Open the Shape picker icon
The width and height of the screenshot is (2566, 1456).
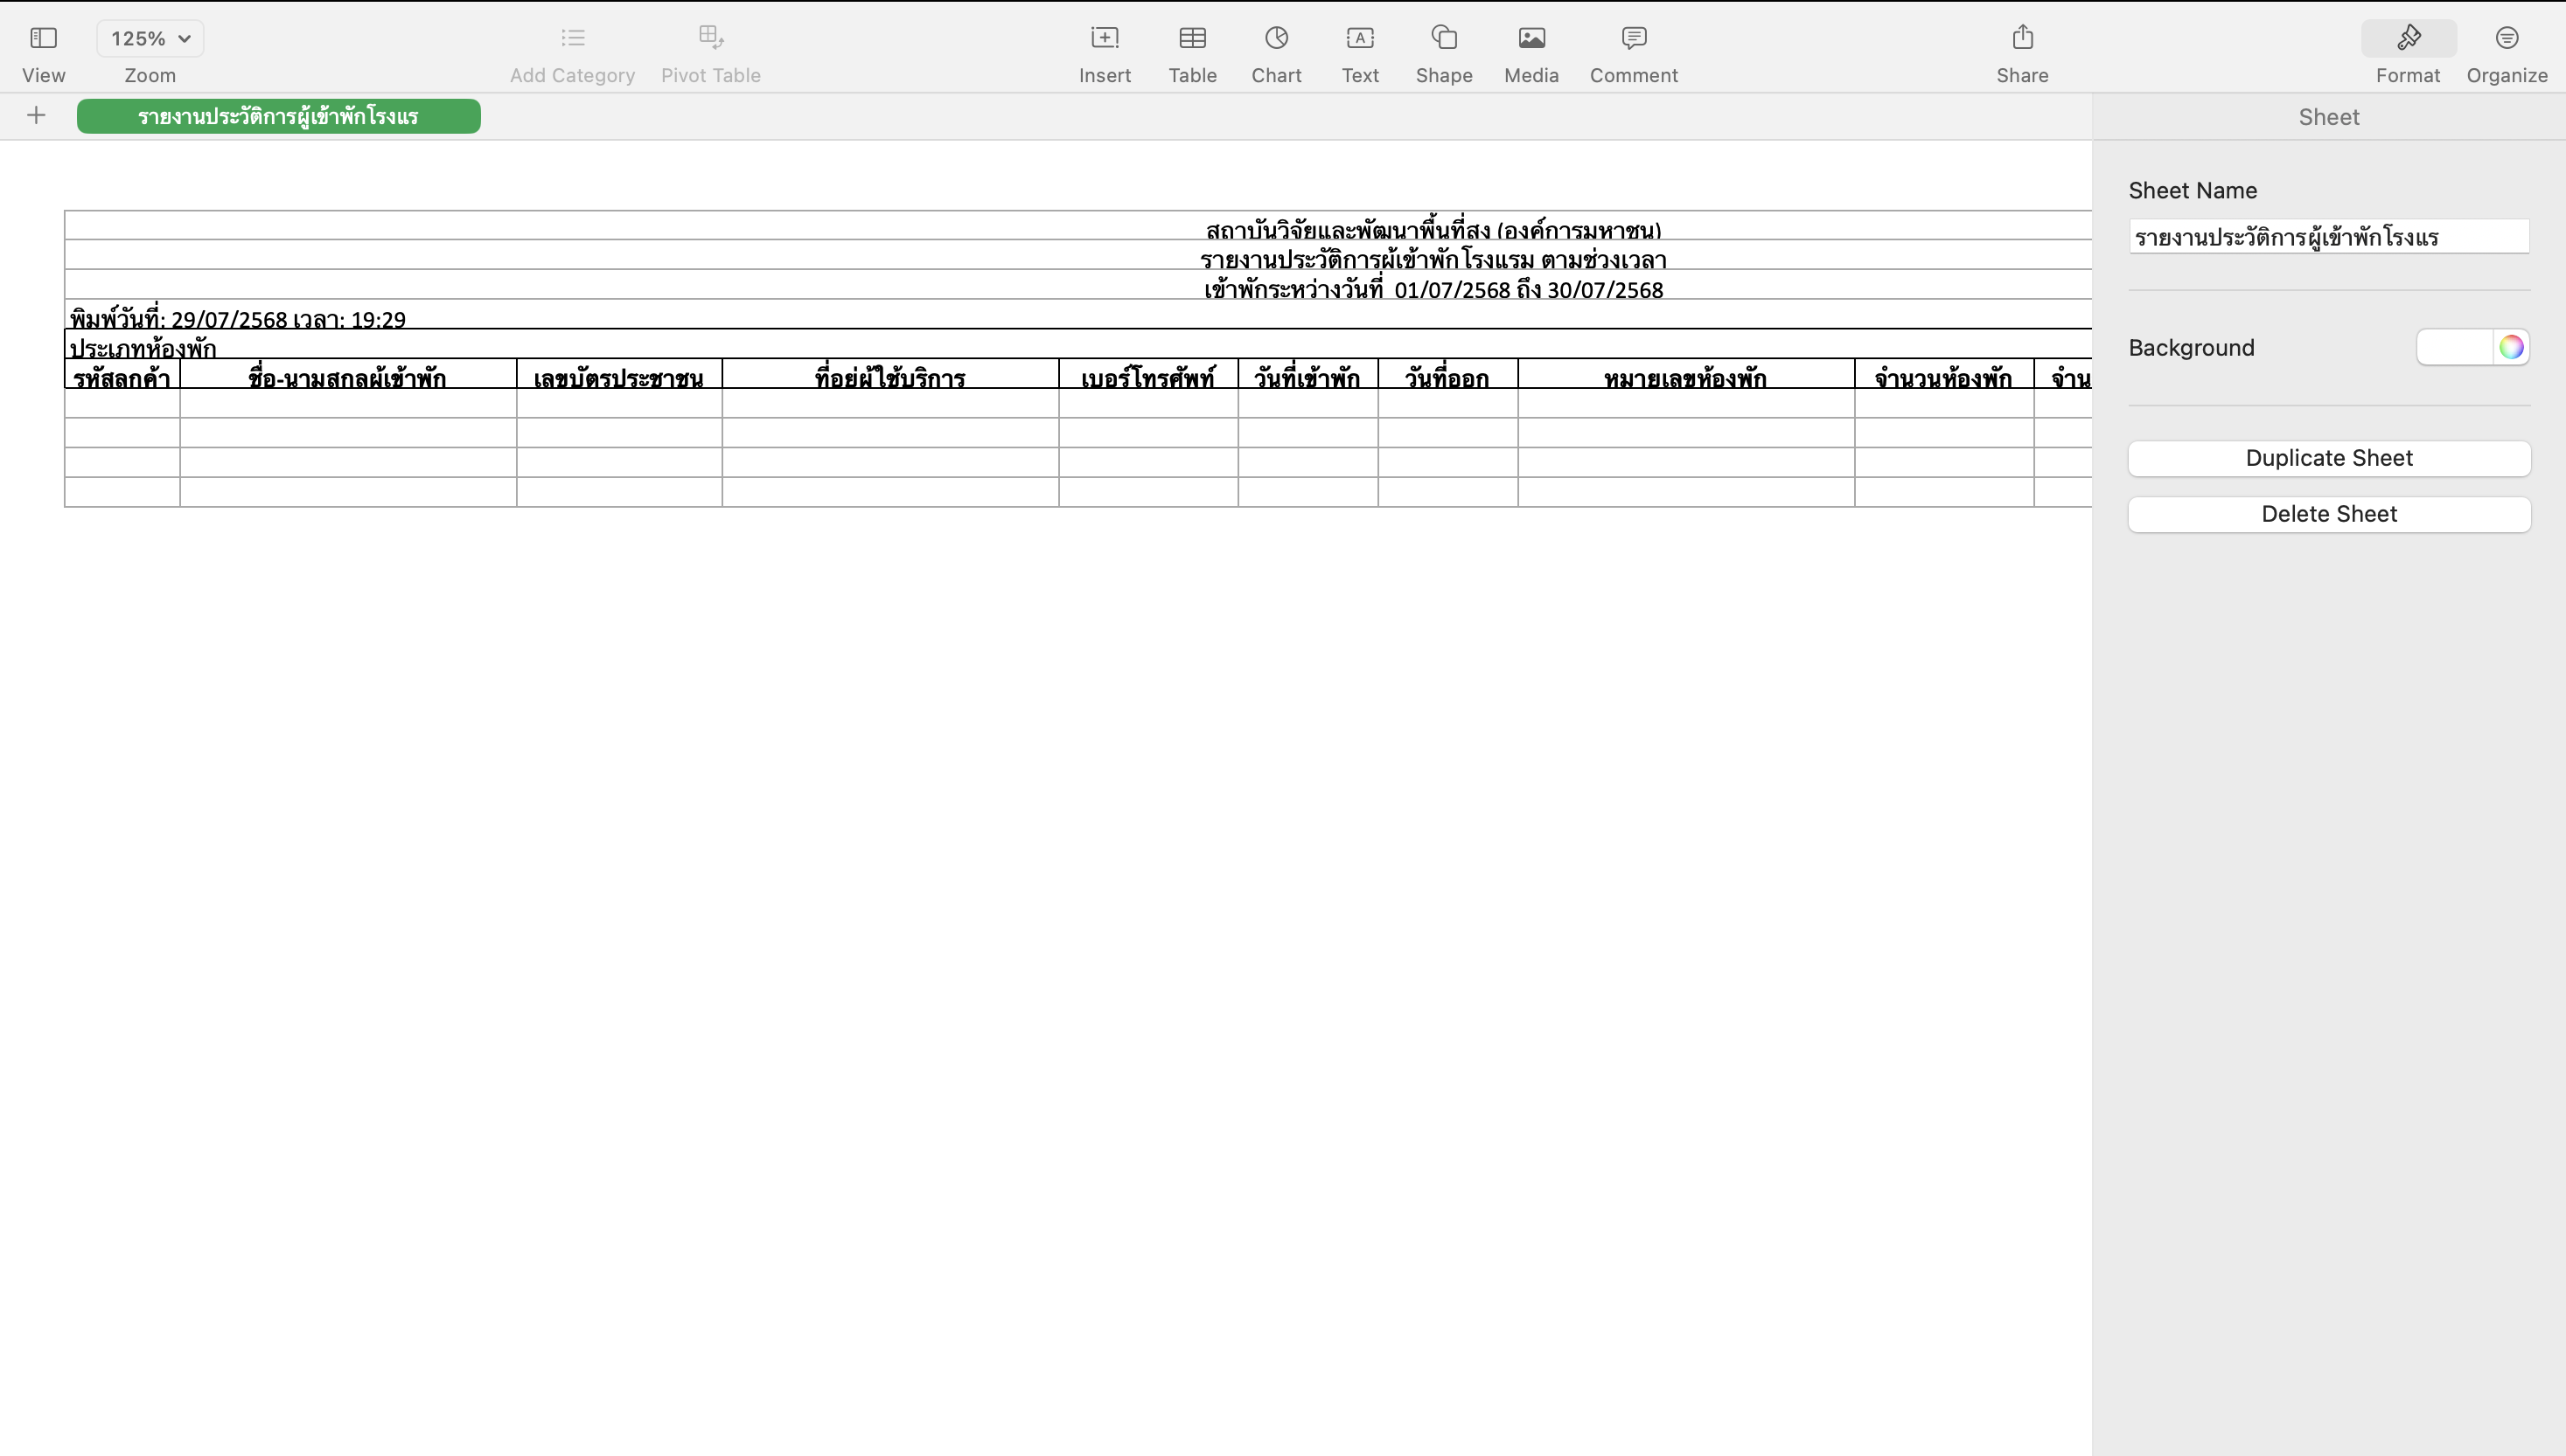(1444, 38)
